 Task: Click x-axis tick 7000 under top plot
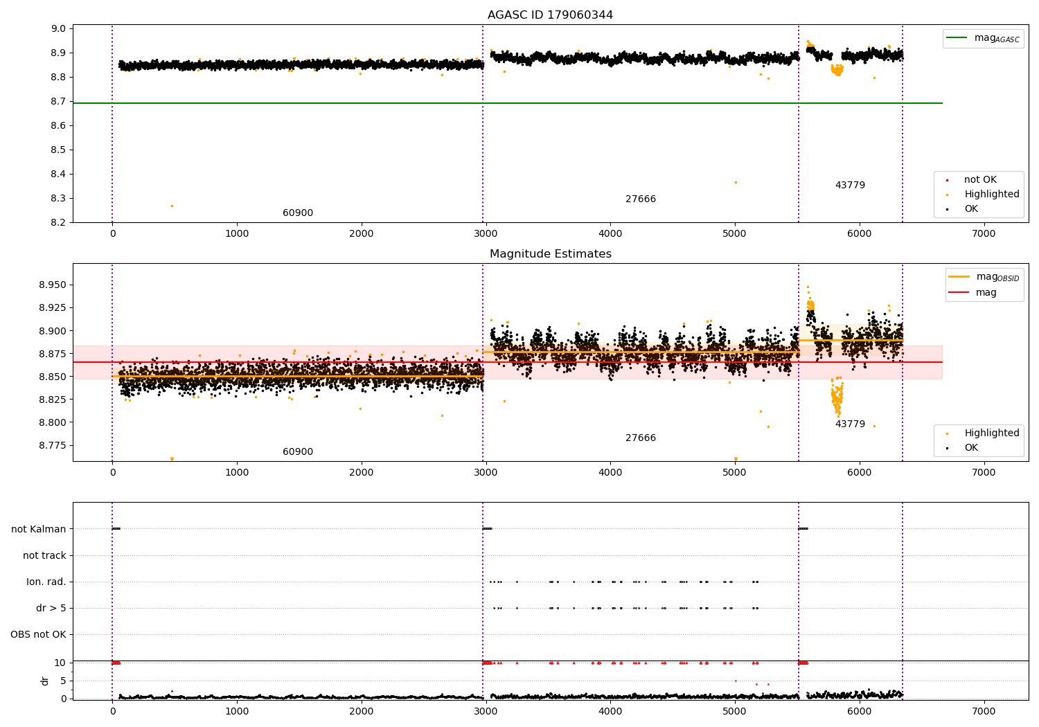pyautogui.click(x=984, y=234)
